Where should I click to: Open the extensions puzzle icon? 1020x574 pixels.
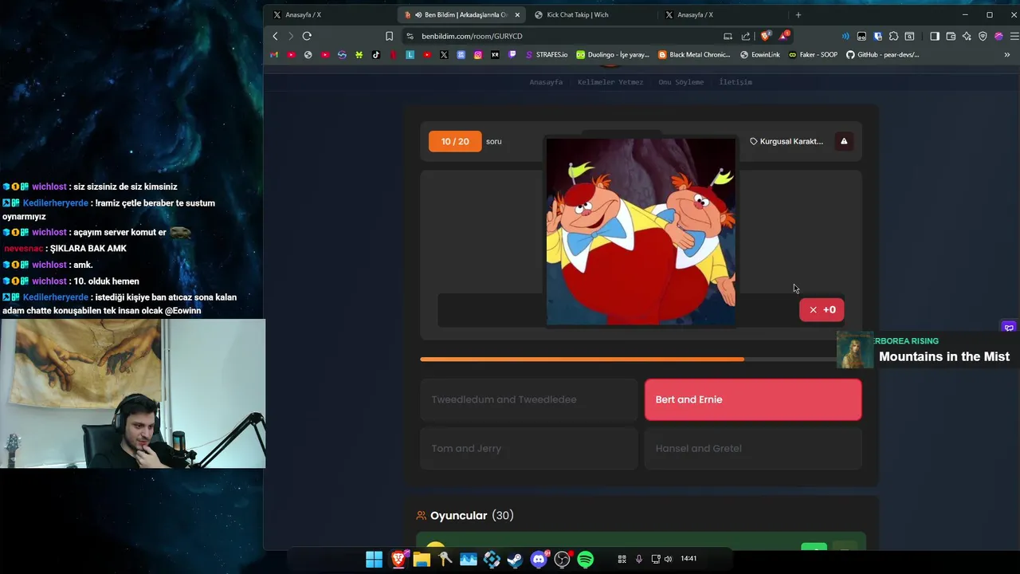click(893, 36)
